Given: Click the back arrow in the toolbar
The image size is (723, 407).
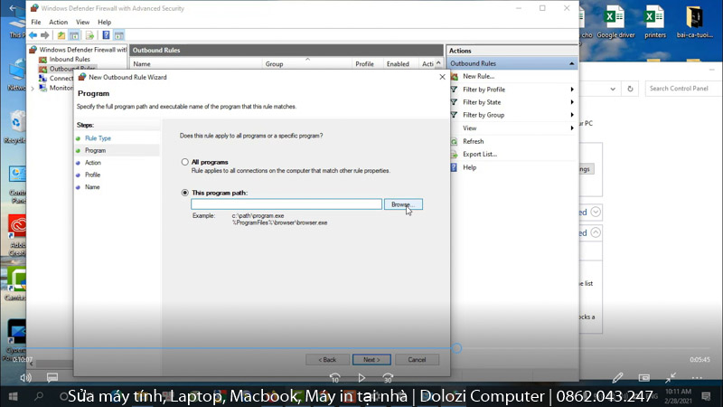Looking at the screenshot, I should point(33,35).
